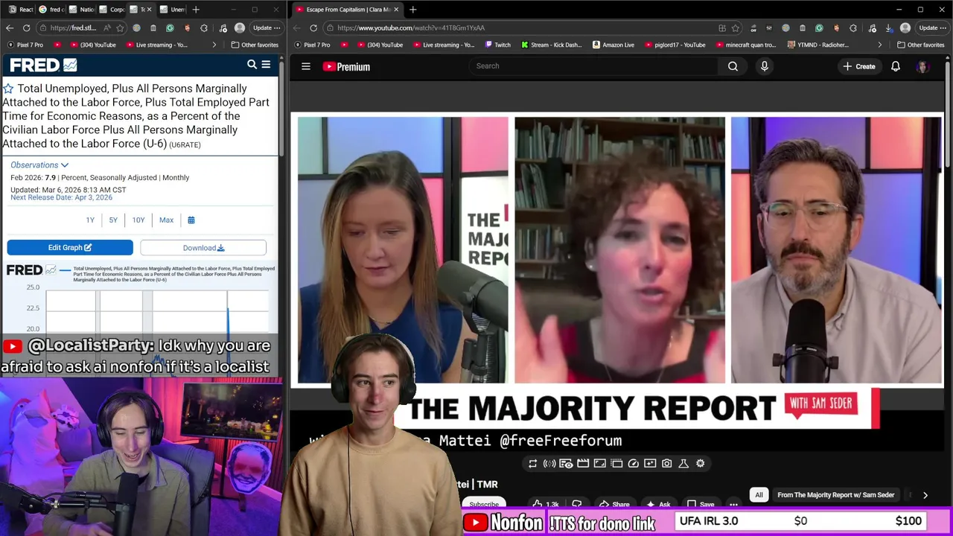This screenshot has height=536, width=953.
Task: Open YouTube account avatar menu
Action: pos(922,66)
